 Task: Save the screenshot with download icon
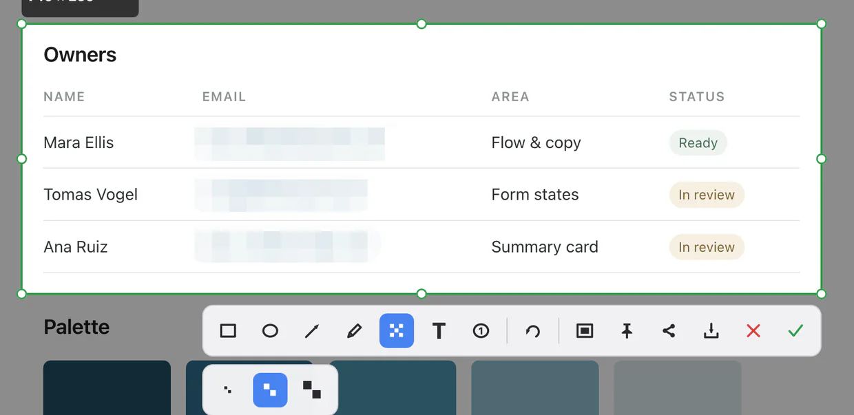(711, 331)
